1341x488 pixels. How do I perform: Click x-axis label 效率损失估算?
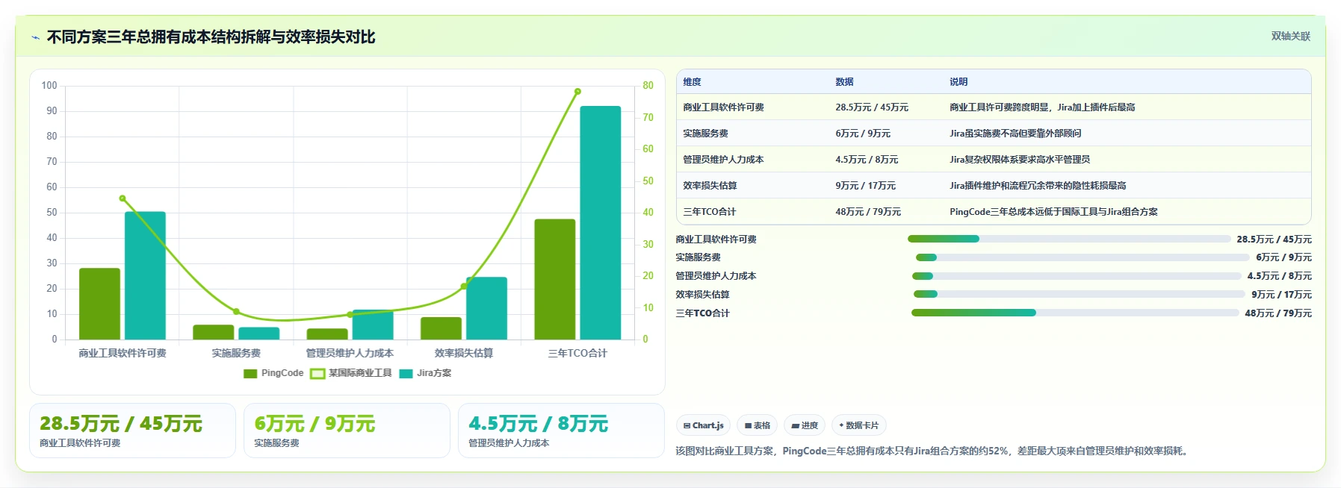point(464,353)
